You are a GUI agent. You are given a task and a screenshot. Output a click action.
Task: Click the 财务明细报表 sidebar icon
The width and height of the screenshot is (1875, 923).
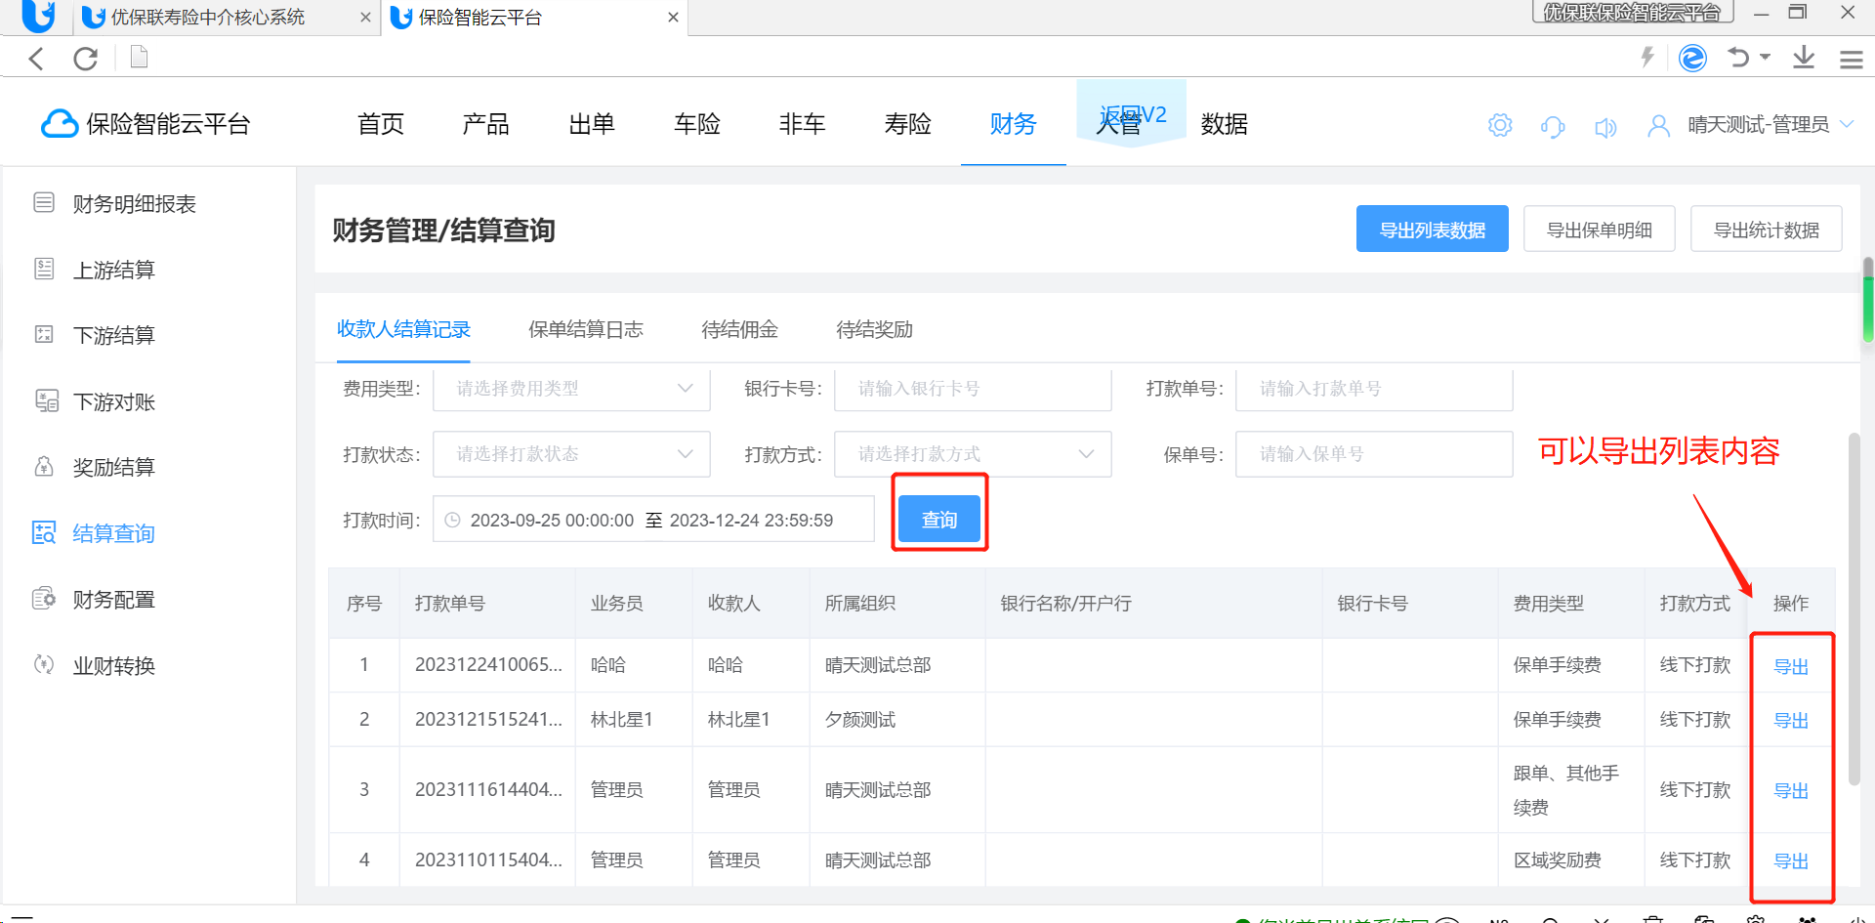[x=44, y=202]
